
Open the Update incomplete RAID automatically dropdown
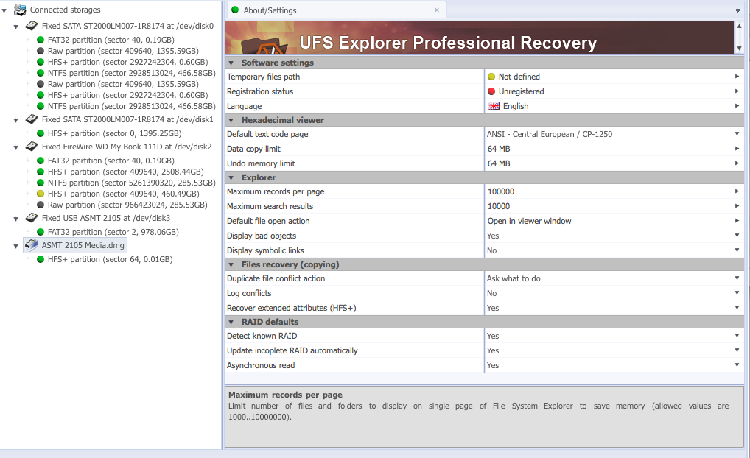[737, 350]
